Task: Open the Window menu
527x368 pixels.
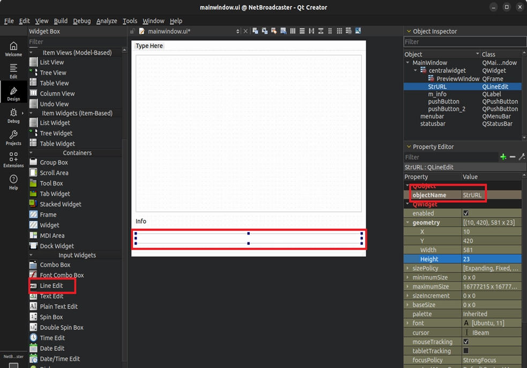Action: pyautogui.click(x=153, y=21)
